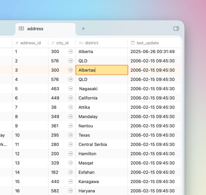Click city_id value 361
The width and height of the screenshot is (206, 195).
point(55,126)
